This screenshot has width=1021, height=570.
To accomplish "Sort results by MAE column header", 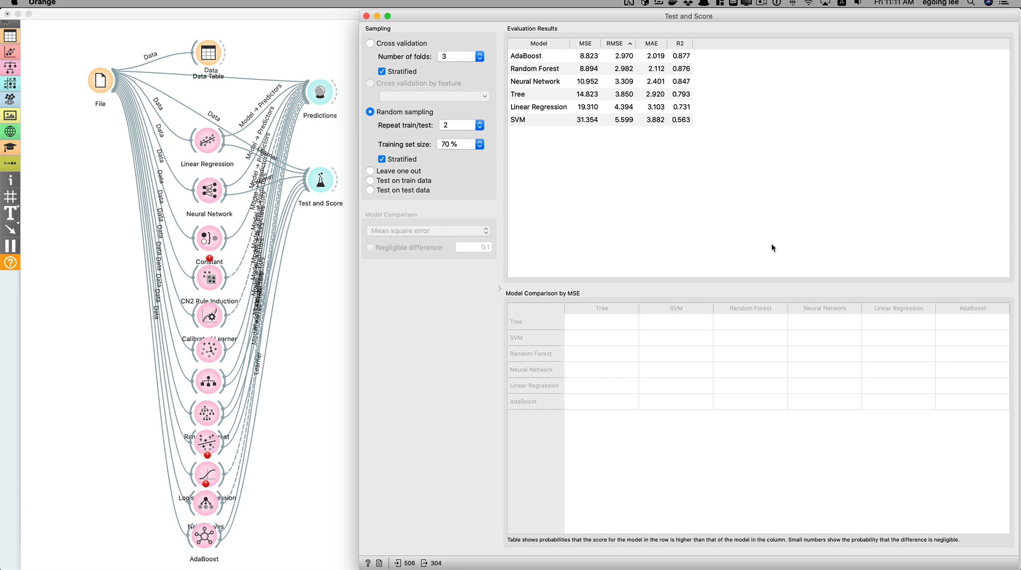I will click(651, 44).
